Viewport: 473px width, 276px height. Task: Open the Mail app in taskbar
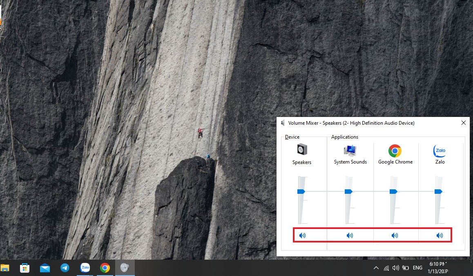click(45, 268)
